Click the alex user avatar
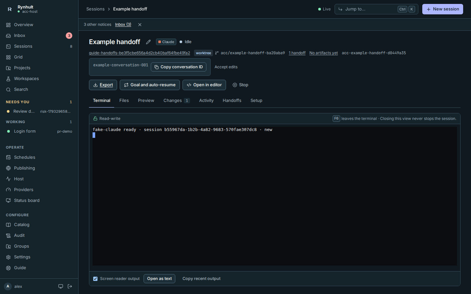Image resolution: width=471 pixels, height=294 pixels. [x=8, y=286]
